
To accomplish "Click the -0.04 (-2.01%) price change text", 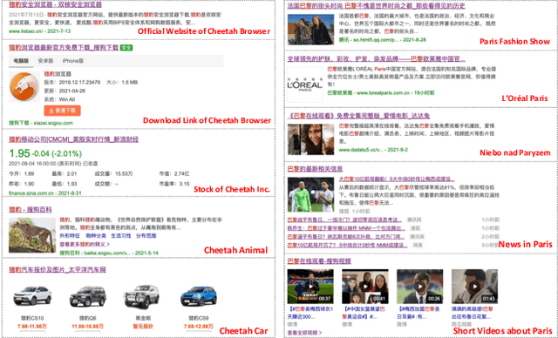I will click(57, 153).
